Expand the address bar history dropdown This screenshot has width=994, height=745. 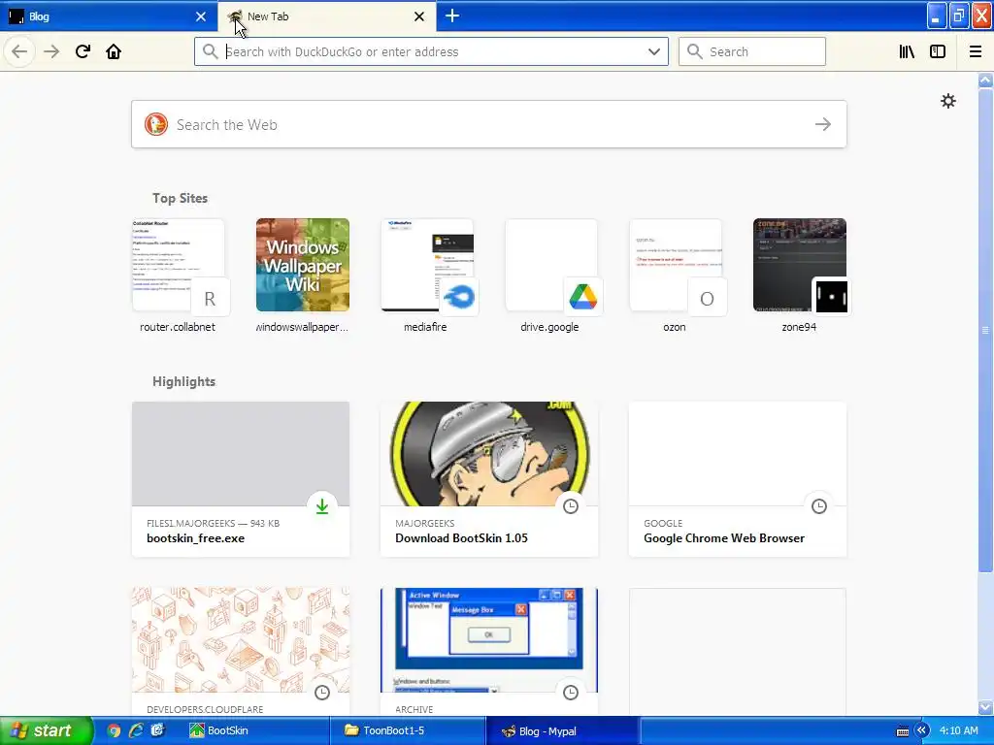click(x=654, y=51)
